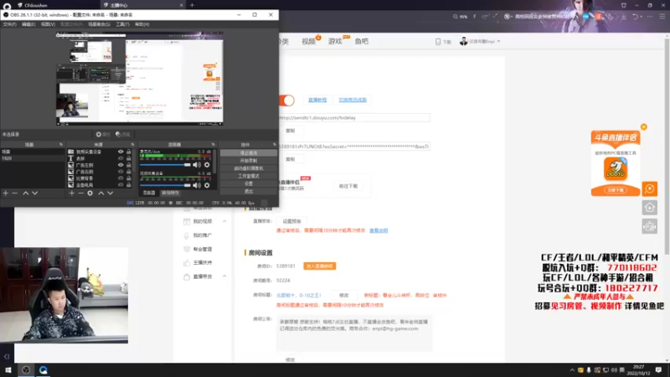Show hidden system tray icons chevron

tap(572, 370)
